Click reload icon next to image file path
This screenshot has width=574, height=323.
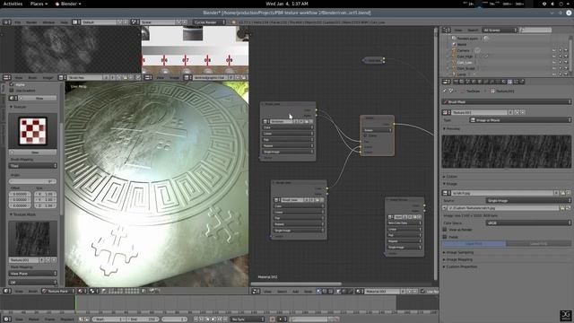568,208
